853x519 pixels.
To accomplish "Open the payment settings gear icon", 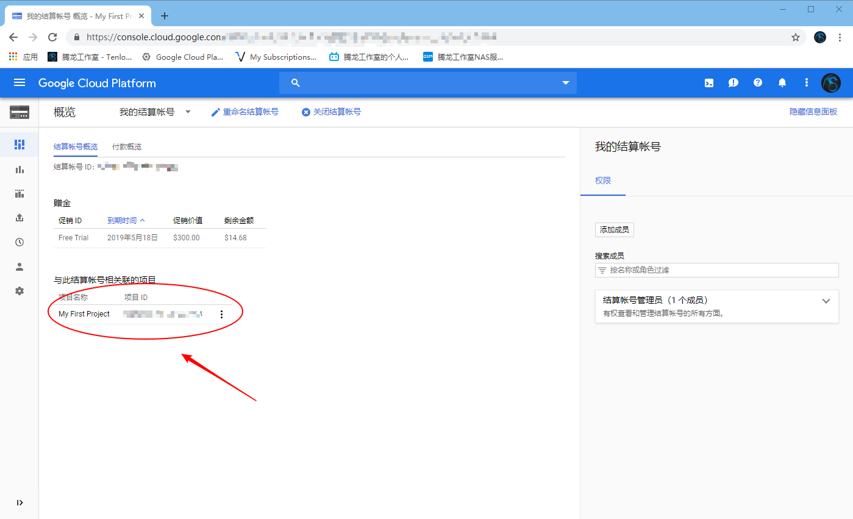I will tap(20, 291).
